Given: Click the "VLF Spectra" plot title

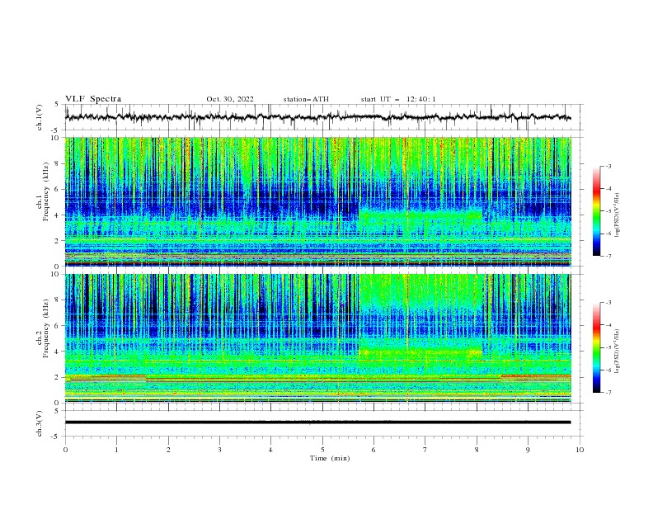Looking at the screenshot, I should tap(93, 99).
